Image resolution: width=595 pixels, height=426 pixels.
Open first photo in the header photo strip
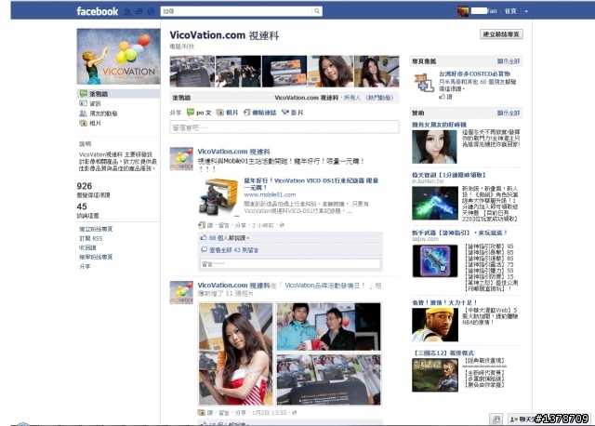tap(192, 72)
